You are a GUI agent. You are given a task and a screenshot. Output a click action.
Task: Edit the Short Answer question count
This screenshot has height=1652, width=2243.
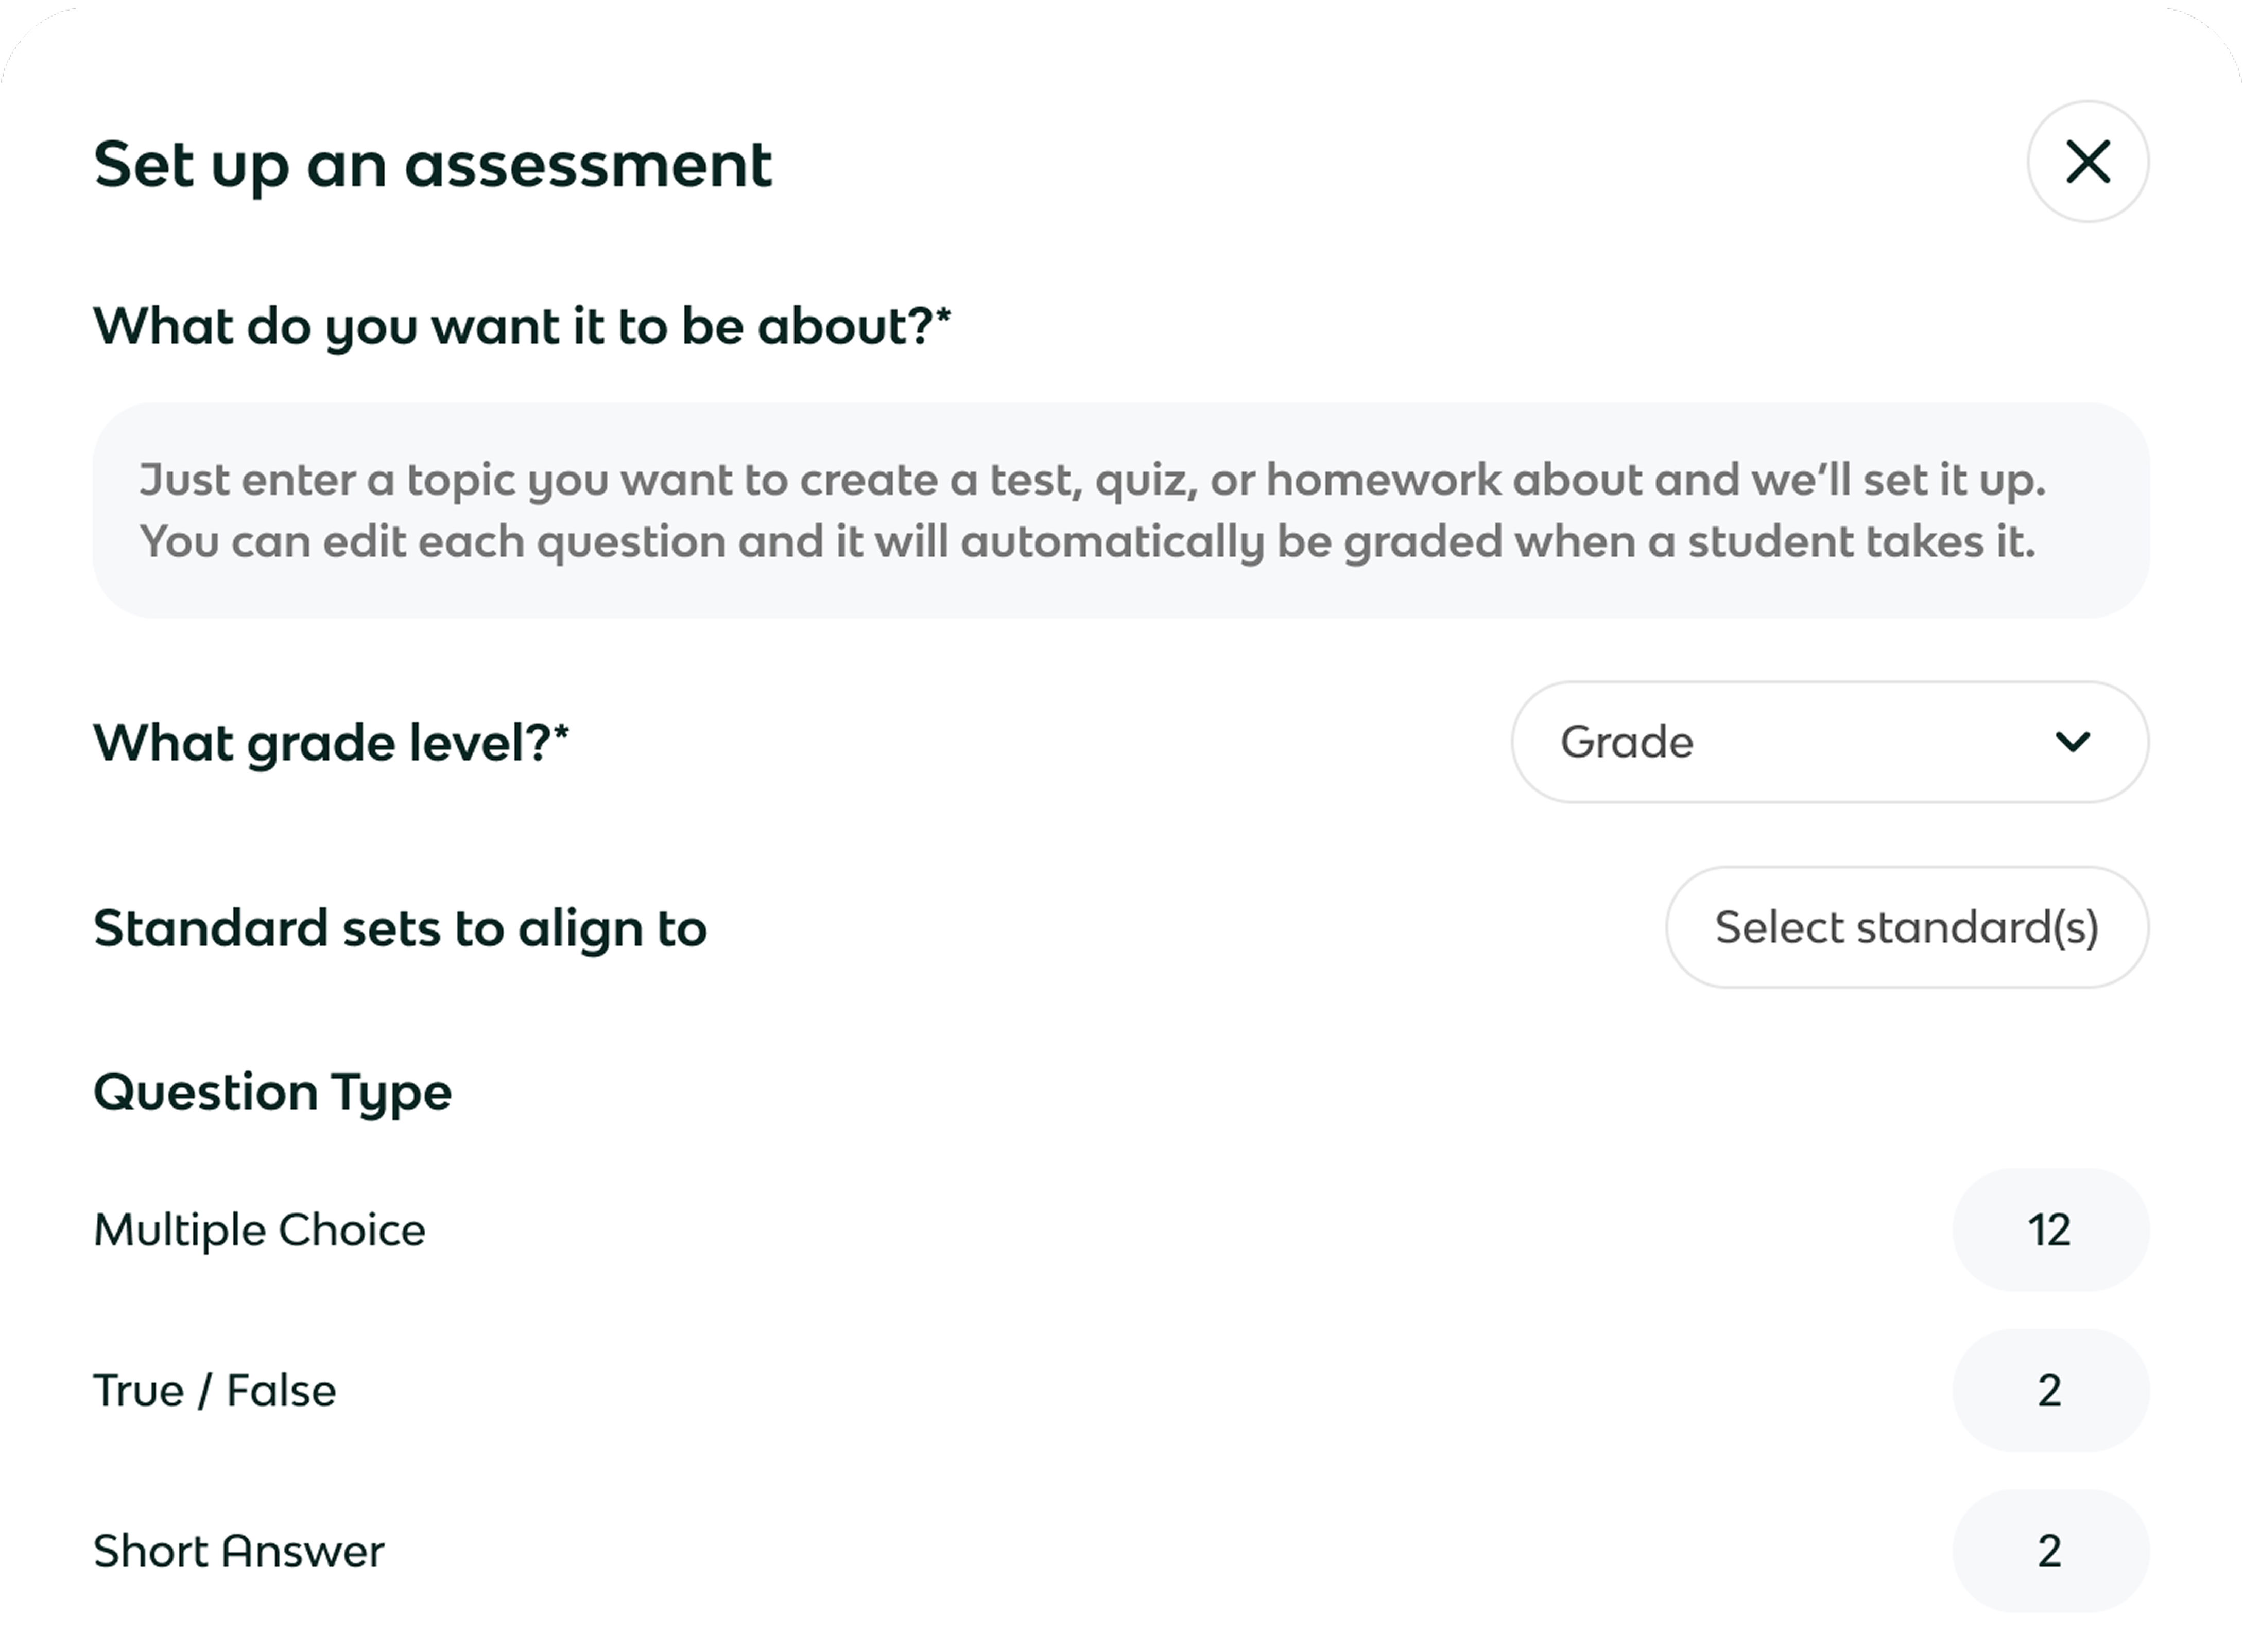2050,1551
